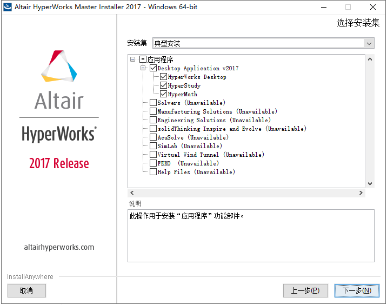The image size is (387, 305).
Task: Uncheck Desktop Application v2017 checkbox
Action: point(154,68)
